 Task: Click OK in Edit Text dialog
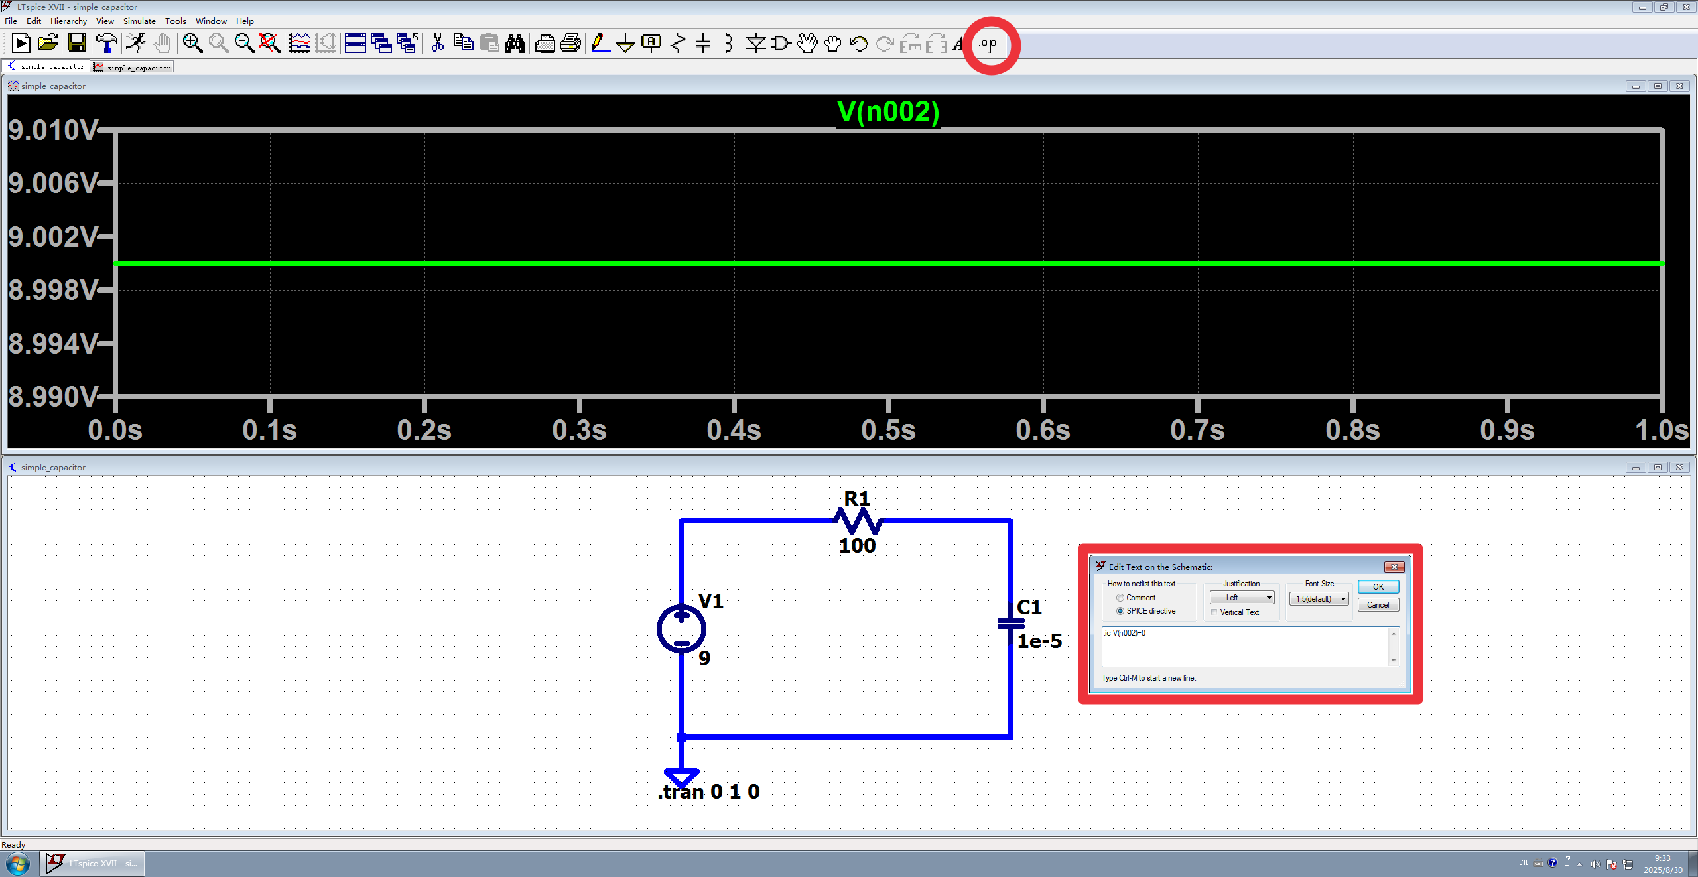pyautogui.click(x=1378, y=586)
